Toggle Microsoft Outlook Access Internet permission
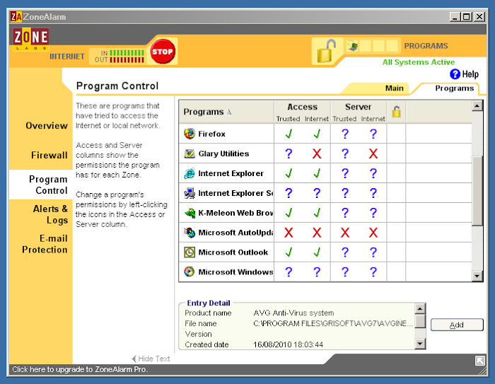Screen dimensions: 495x384 pyautogui.click(x=317, y=252)
